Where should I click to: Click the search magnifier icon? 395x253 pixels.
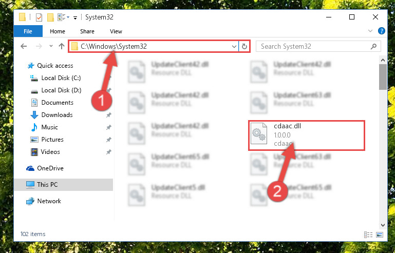[x=373, y=46]
